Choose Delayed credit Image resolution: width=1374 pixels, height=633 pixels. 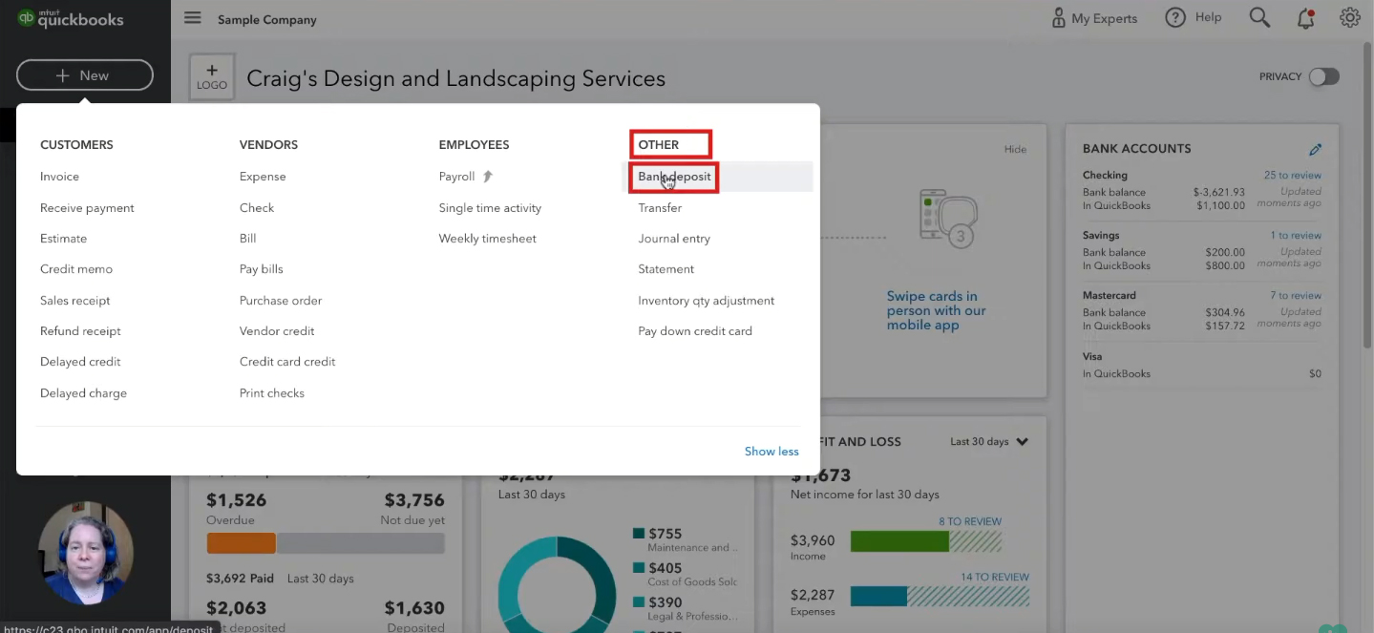point(80,362)
